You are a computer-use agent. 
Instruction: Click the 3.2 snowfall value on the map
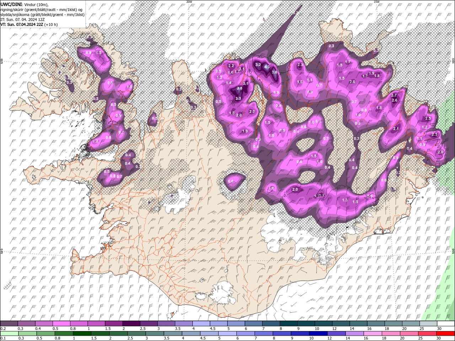coord(258,65)
